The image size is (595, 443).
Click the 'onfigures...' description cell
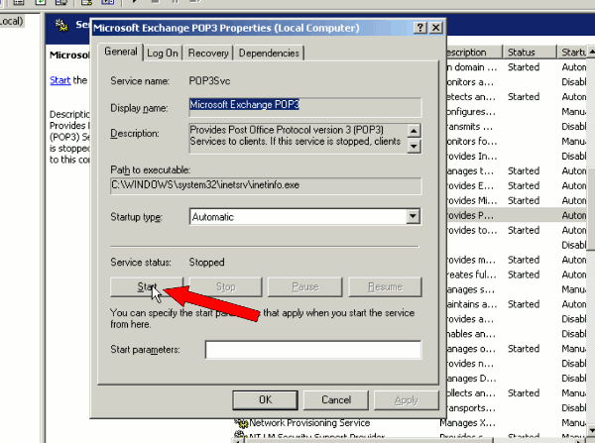coord(471,112)
